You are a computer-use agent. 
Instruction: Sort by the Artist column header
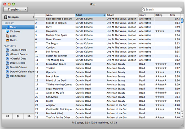pyautogui.click(x=90, y=15)
